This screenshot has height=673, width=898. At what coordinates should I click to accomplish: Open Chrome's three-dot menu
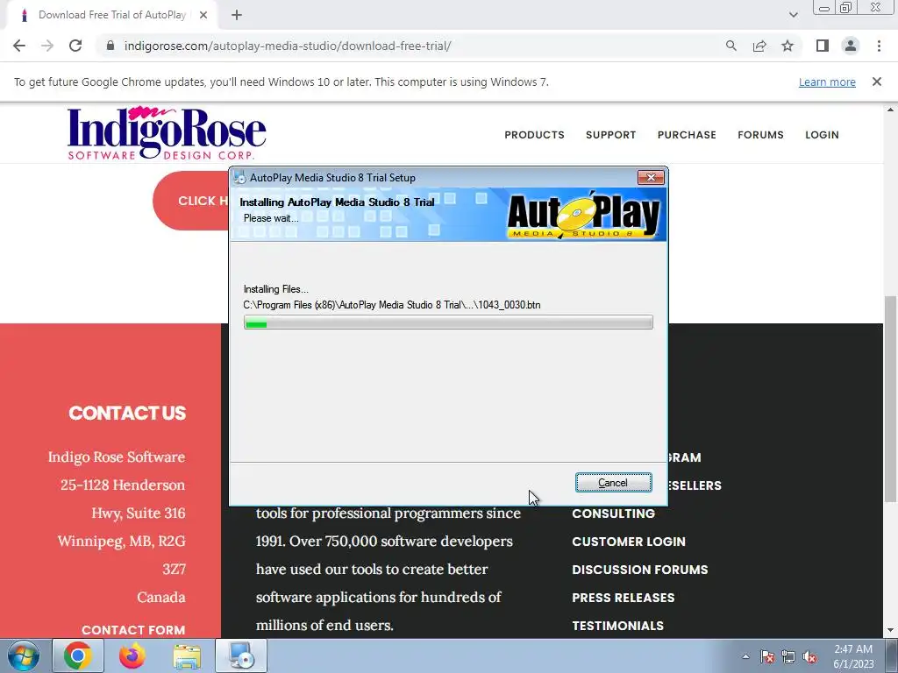(879, 46)
